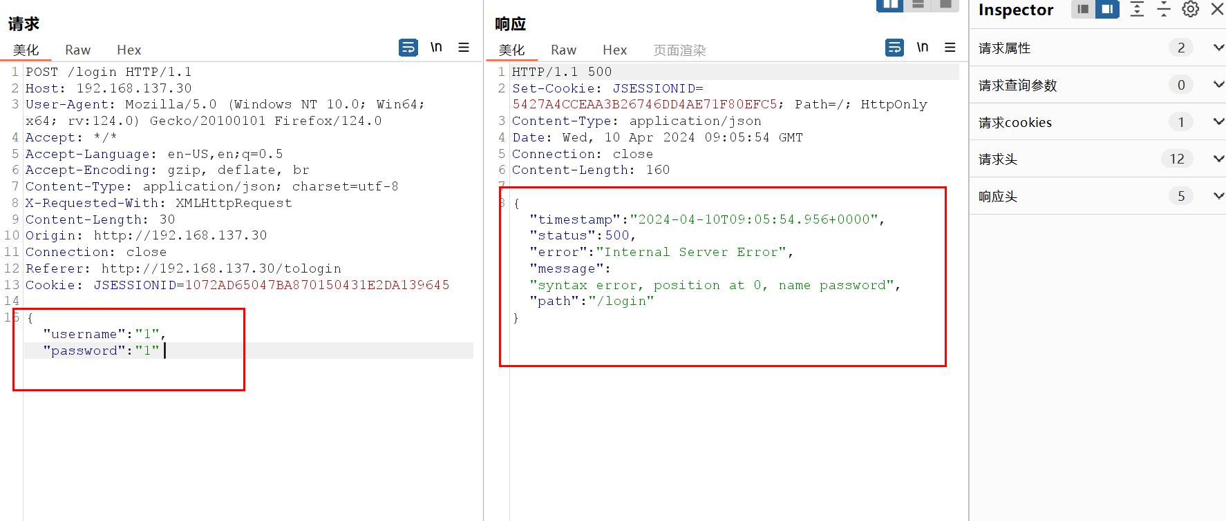Switch request view to 美化 tab
The width and height of the screenshot is (1226, 521).
pyautogui.click(x=26, y=50)
